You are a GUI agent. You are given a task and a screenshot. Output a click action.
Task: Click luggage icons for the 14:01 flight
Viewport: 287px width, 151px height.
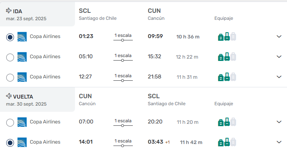(227, 142)
